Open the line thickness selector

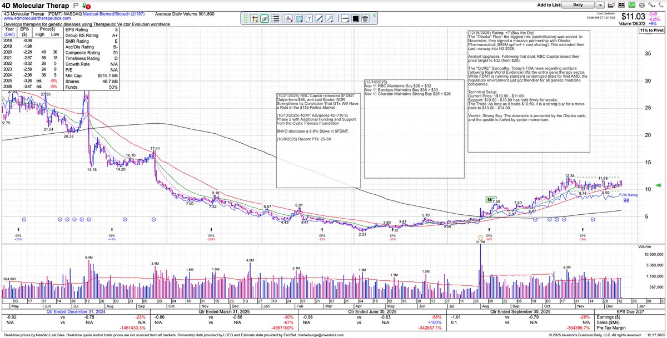[345, 18]
